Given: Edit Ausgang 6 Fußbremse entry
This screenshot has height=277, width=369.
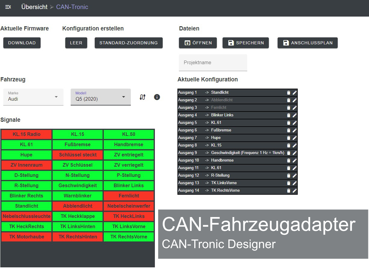Looking at the screenshot, I should [x=295, y=130].
